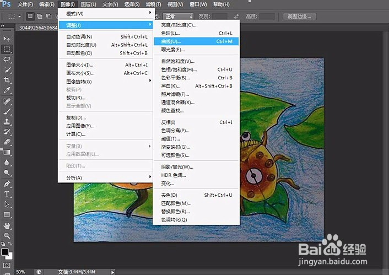Image resolution: width=389 pixels, height=275 pixels.
Task: Choose 画布大小(S)... command
Action: click(x=106, y=73)
